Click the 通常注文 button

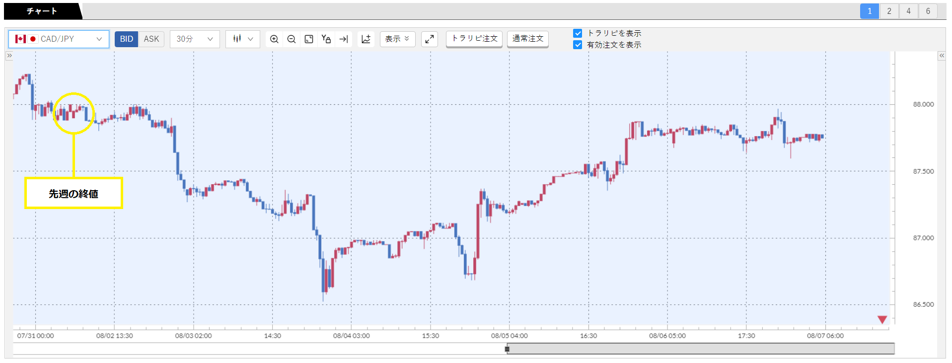click(x=528, y=39)
